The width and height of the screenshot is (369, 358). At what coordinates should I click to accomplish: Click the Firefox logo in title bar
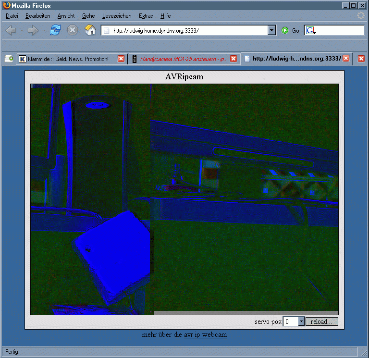tap(7, 5)
